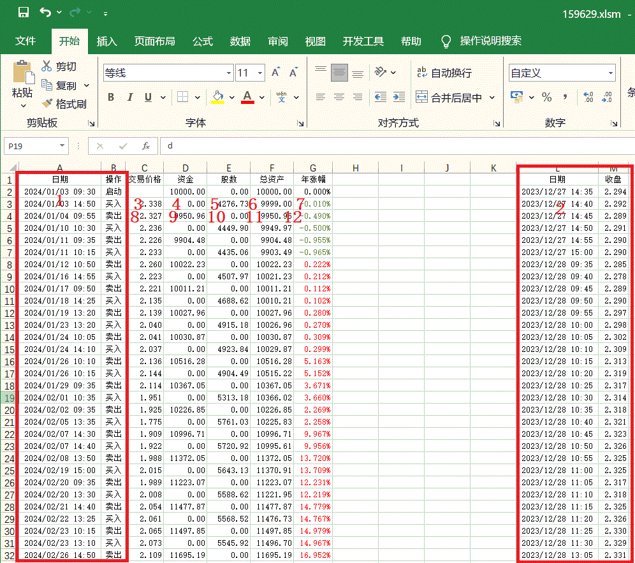Click the Insert Function fx icon
Screen dimensions: 635x563
(x=145, y=146)
